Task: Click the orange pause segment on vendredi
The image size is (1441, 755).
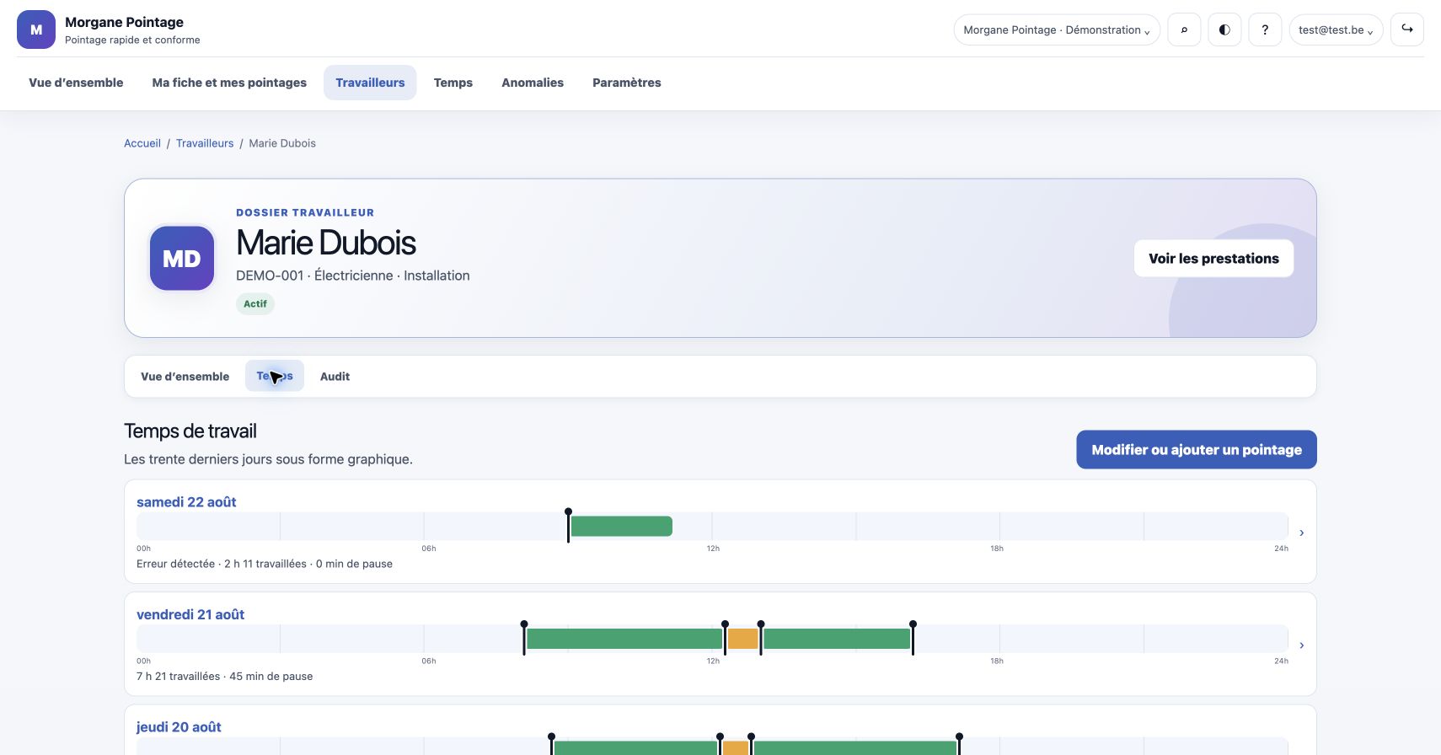Action: click(x=742, y=639)
